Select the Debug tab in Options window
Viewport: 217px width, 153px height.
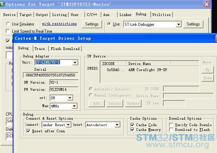pyautogui.click(x=142, y=14)
